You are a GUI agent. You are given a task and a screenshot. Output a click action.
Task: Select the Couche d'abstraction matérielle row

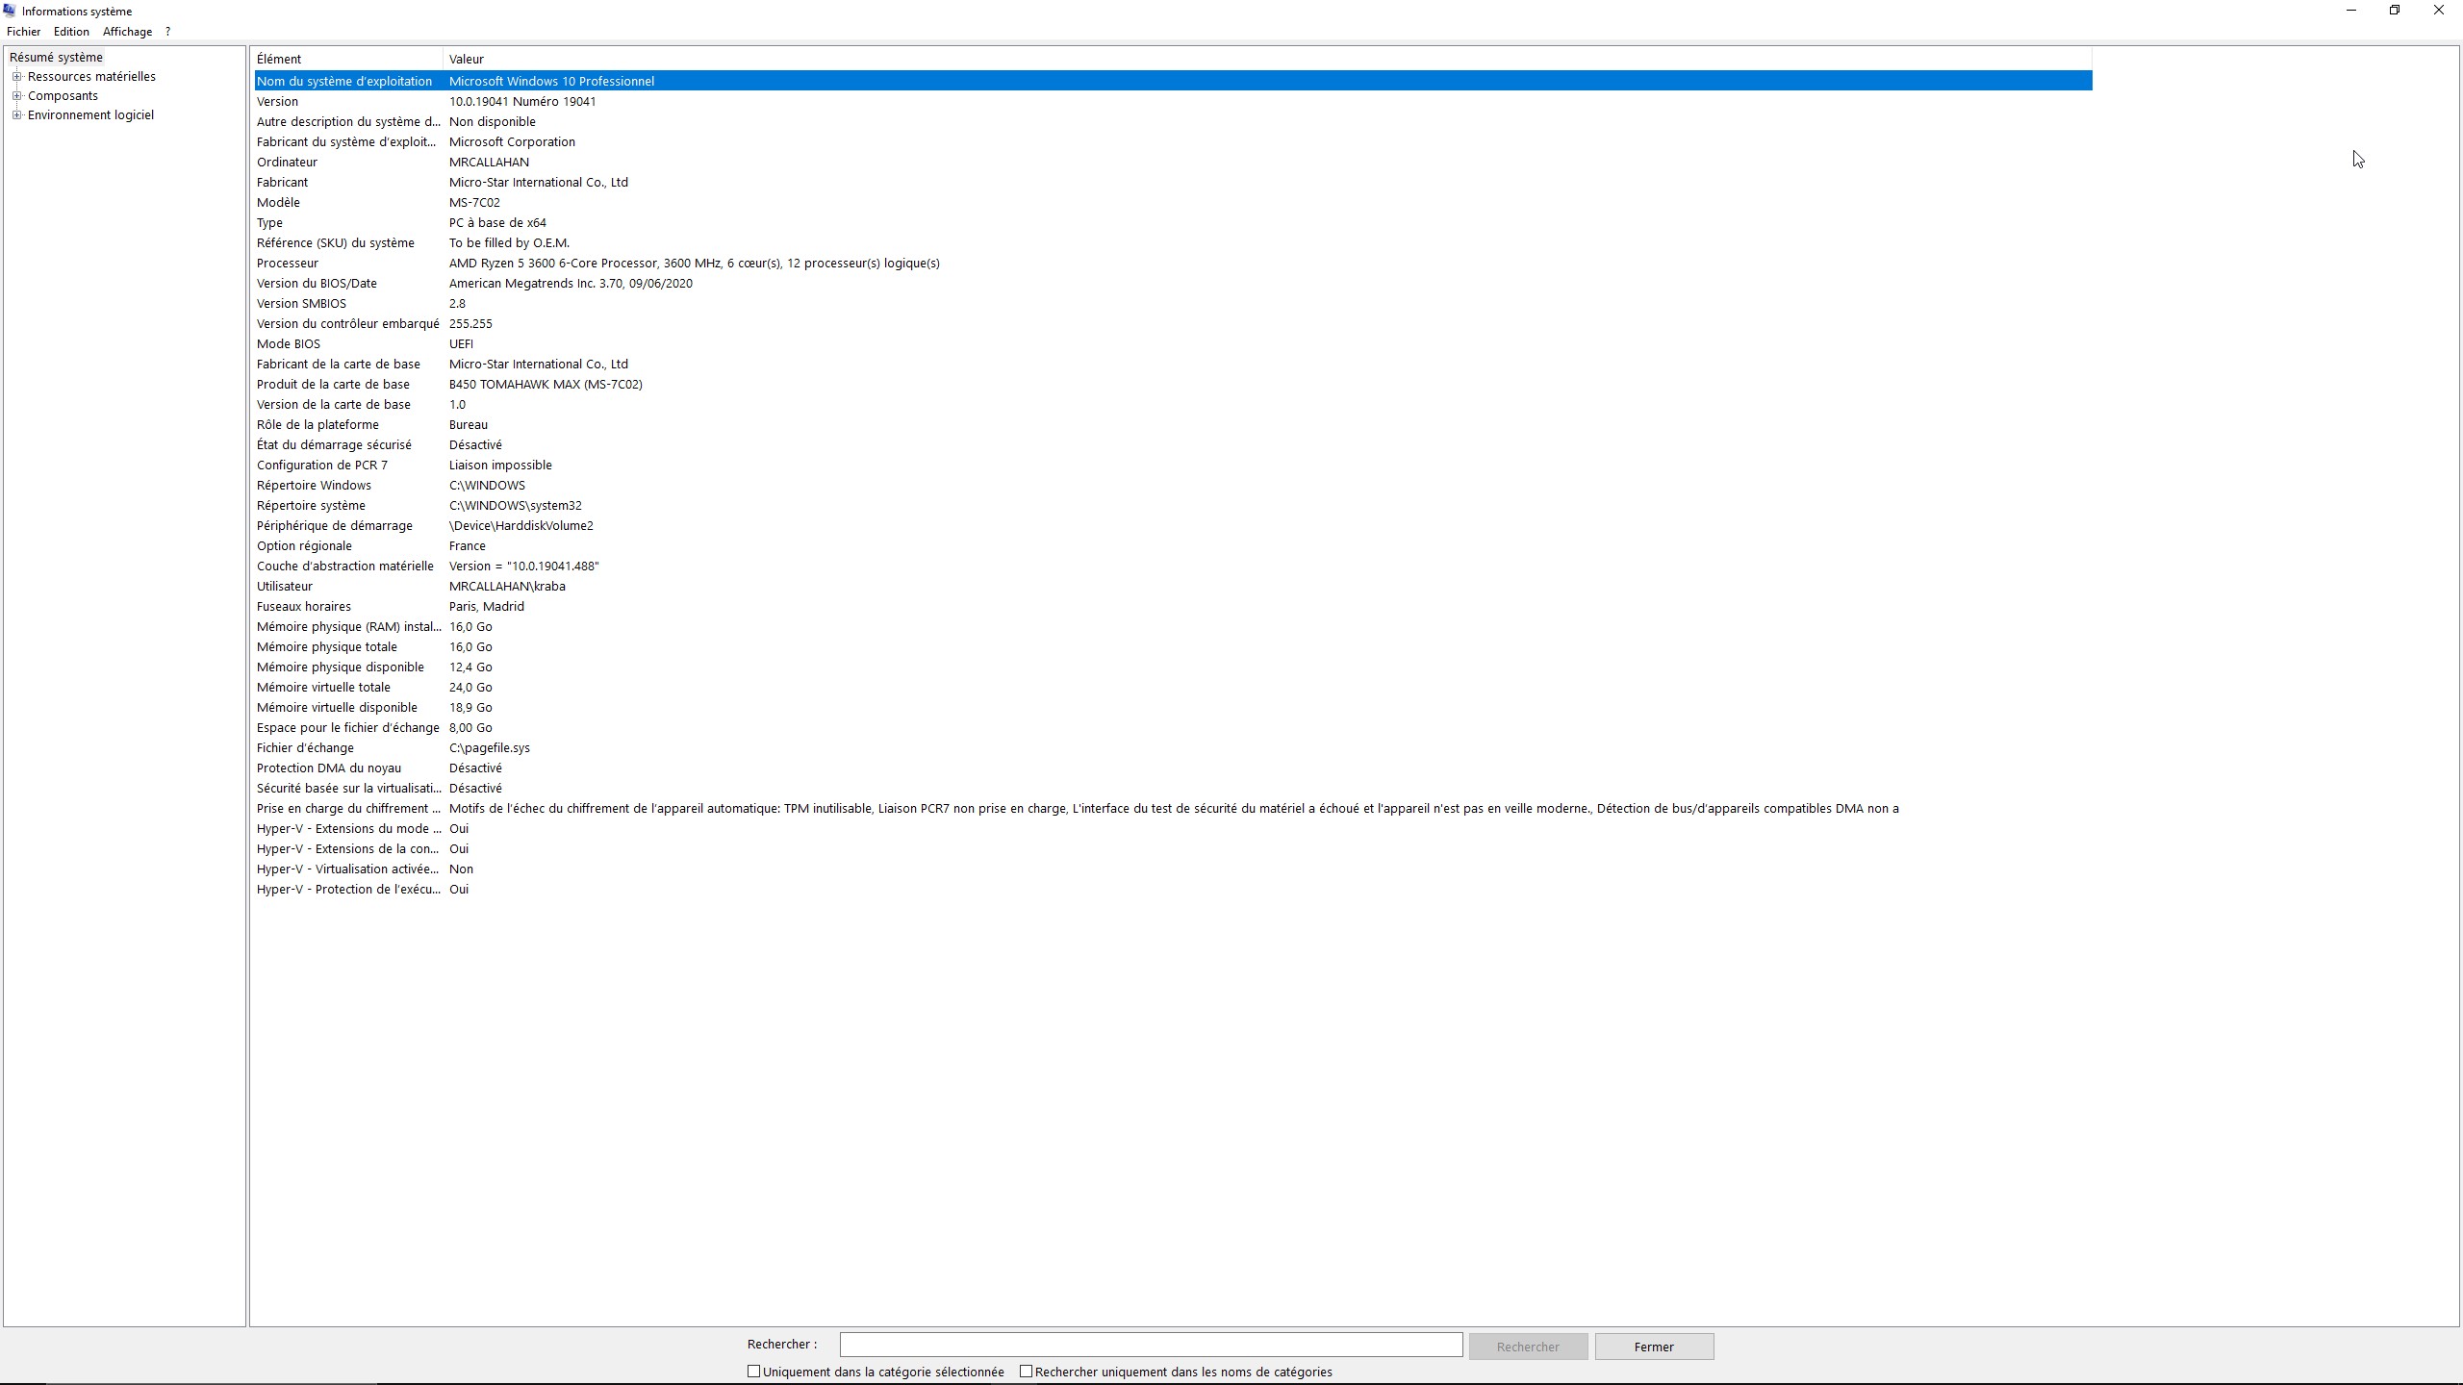click(1173, 567)
